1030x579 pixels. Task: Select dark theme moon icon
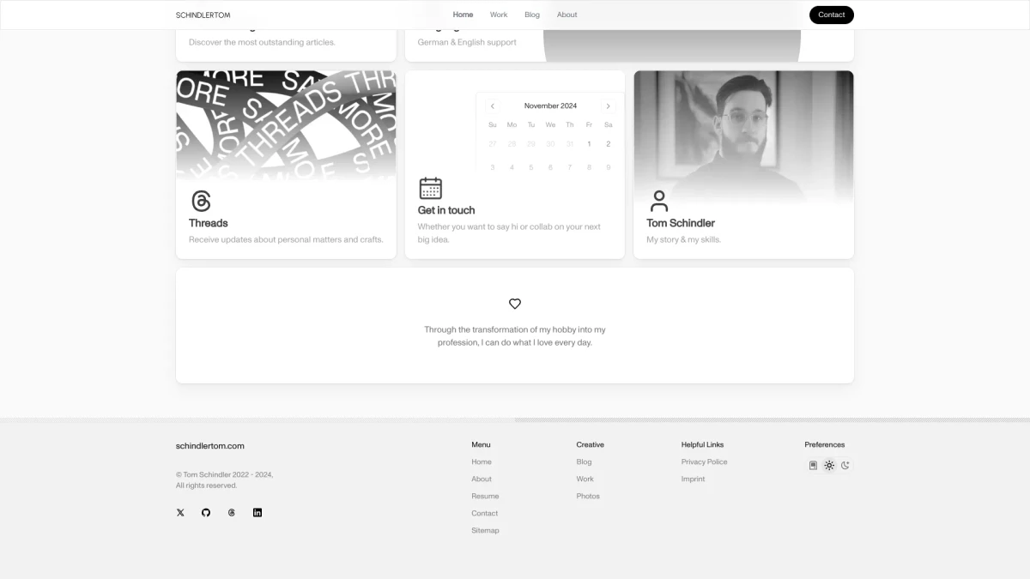point(845,466)
